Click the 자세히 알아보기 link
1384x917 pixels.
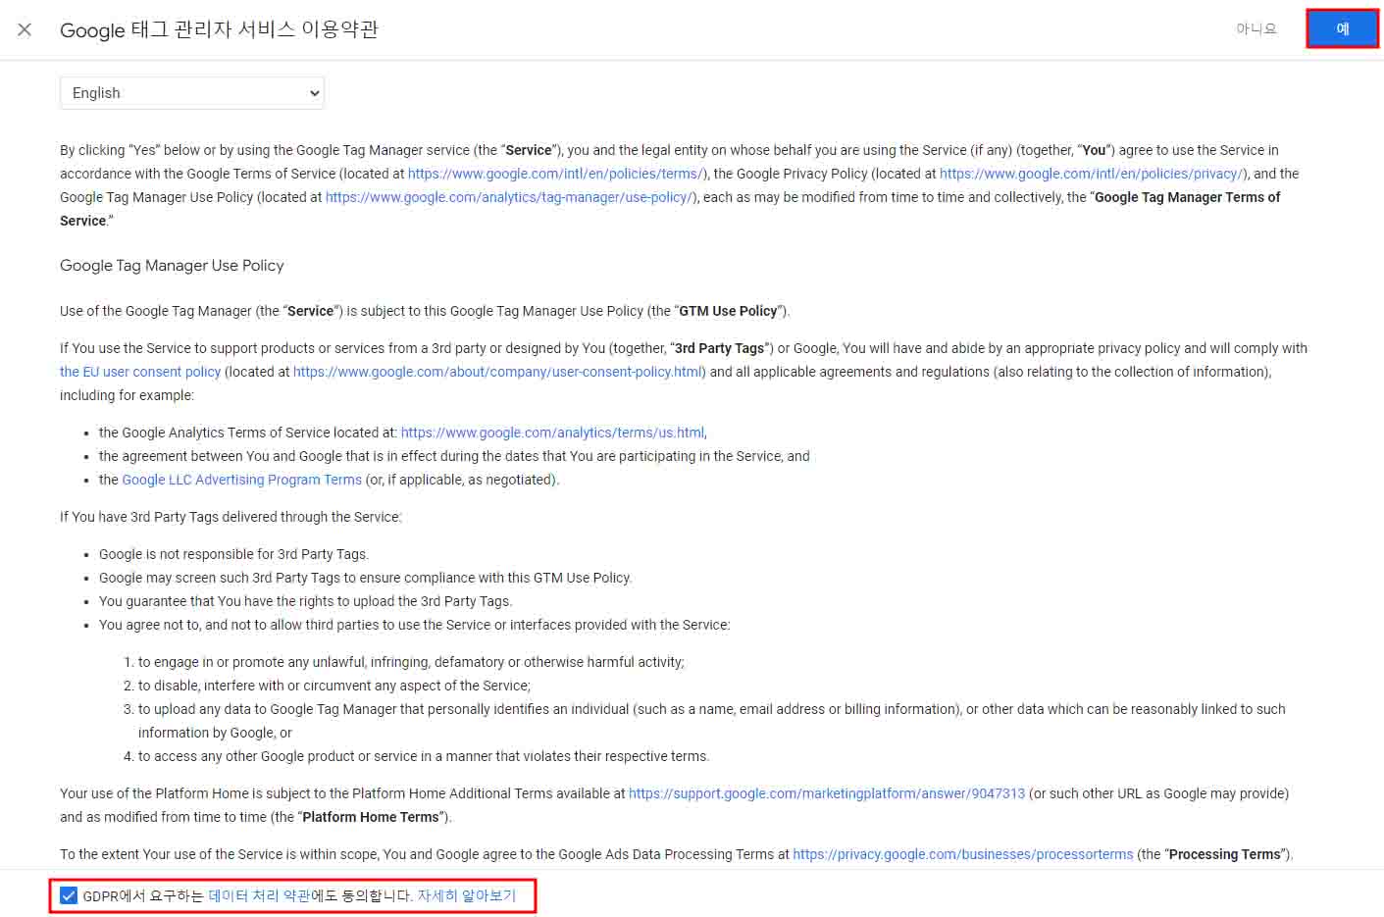pos(467,895)
